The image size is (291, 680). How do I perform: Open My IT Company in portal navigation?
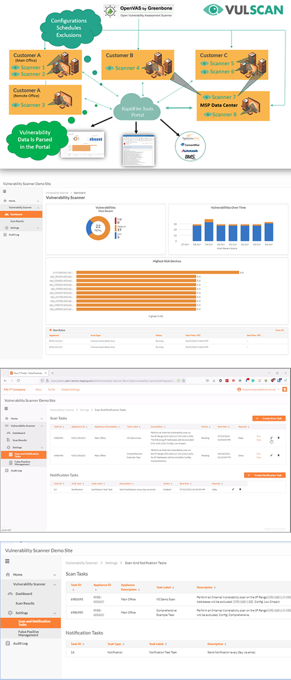15,390
